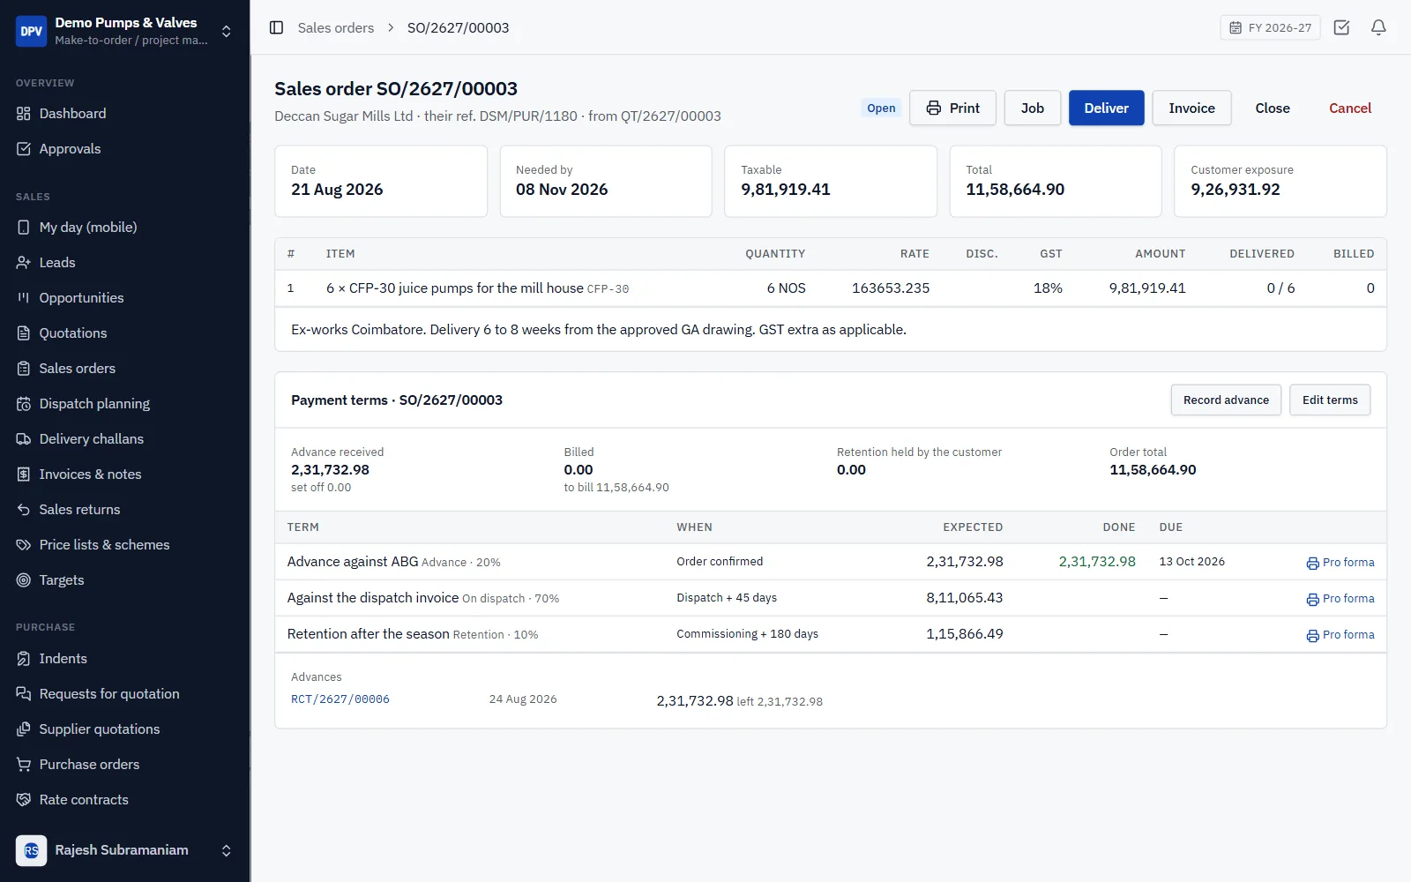Image resolution: width=1411 pixels, height=882 pixels.
Task: Click the blue Deliver button
Action: 1107,108
